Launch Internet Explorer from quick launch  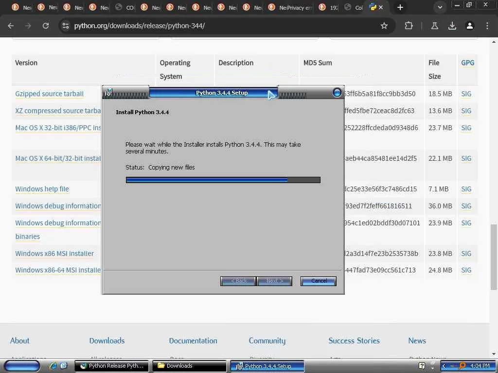tap(53, 366)
